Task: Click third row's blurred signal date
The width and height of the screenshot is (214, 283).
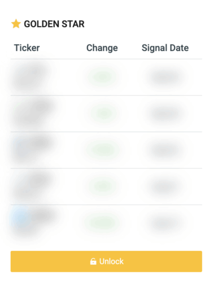Action: (x=165, y=150)
